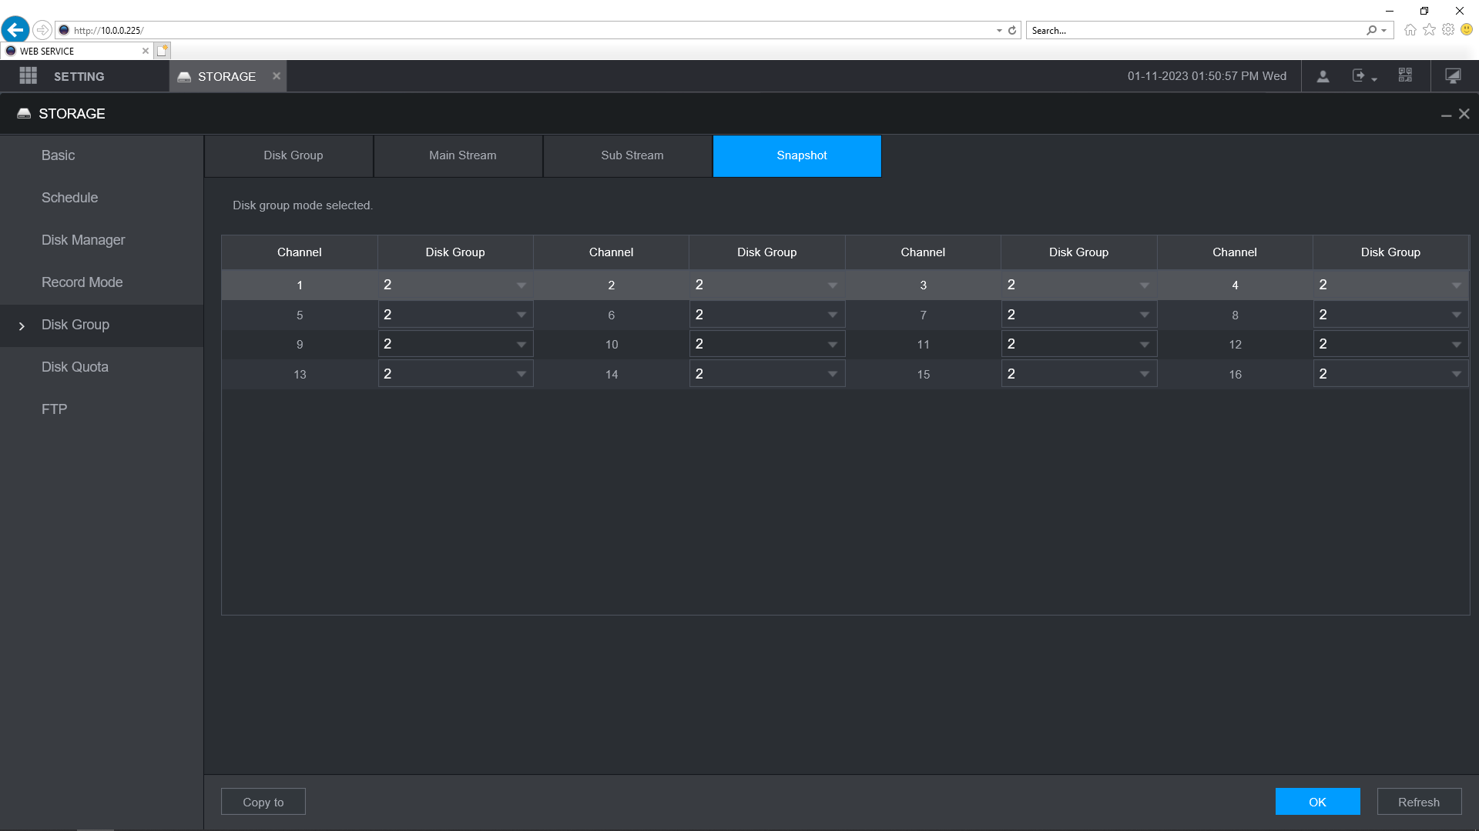Open browser favorites star
This screenshot has width=1479, height=831.
point(1429,29)
